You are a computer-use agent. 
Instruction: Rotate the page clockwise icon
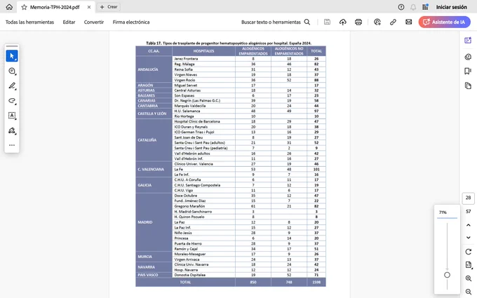[468, 252]
